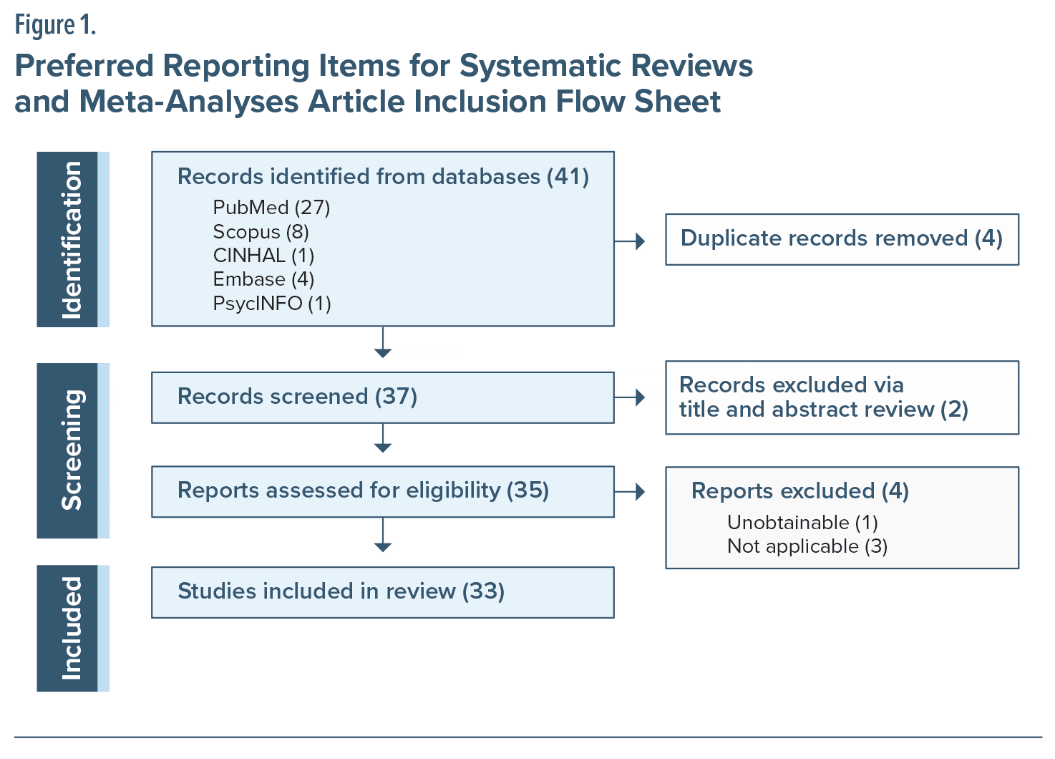The width and height of the screenshot is (1055, 759).
Task: Click the down arrow above Reports assessed for eligibility
Action: [383, 438]
